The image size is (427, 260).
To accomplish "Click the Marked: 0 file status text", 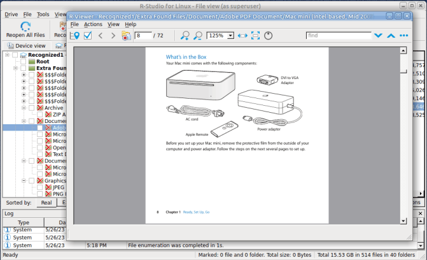I will coord(255,255).
